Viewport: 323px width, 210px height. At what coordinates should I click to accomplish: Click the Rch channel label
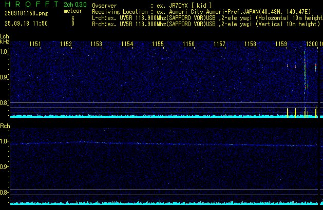[5, 126]
